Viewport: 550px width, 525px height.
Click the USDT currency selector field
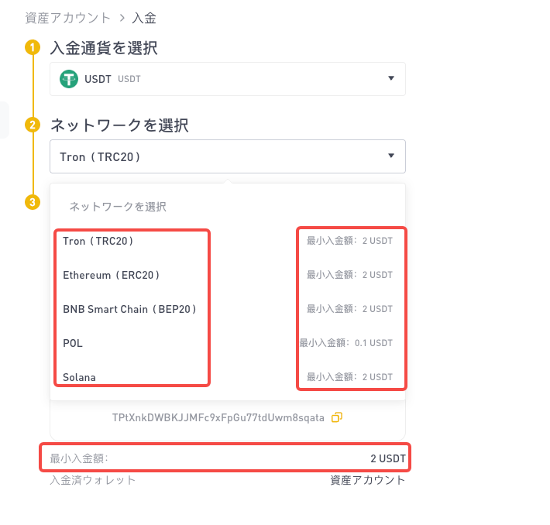coord(228,79)
